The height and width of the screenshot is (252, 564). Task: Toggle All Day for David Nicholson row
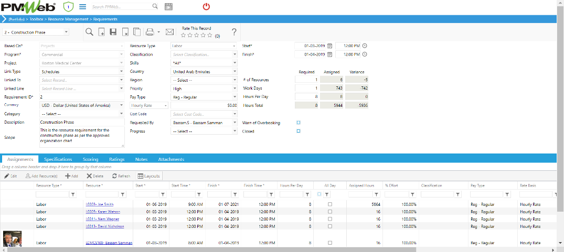[x=330, y=226]
